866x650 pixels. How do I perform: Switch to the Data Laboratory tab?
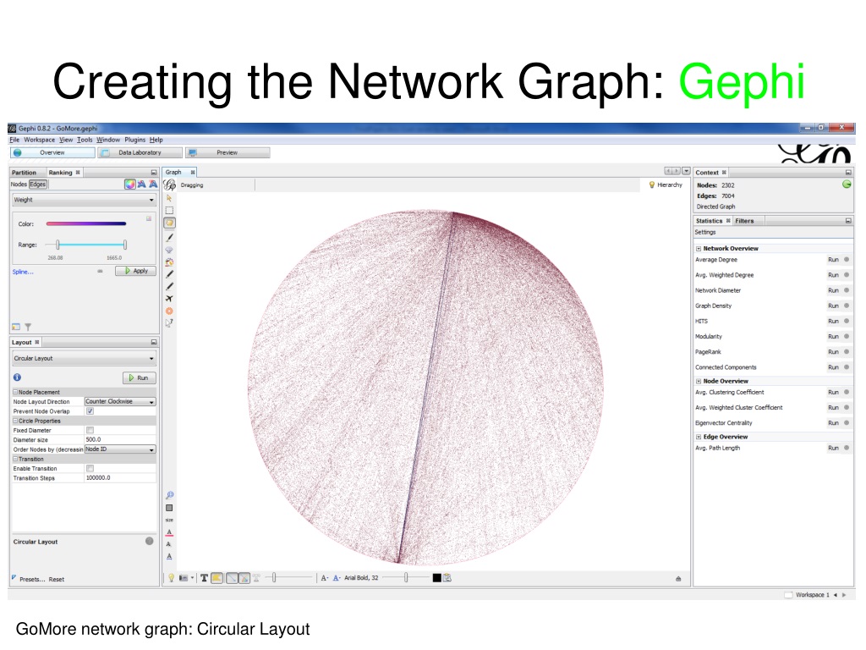pyautogui.click(x=140, y=152)
